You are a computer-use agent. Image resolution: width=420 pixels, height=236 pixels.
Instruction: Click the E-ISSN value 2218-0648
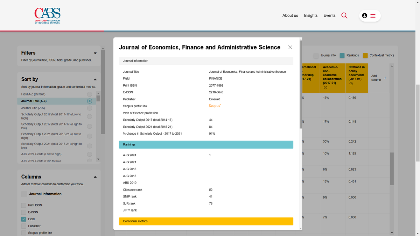(216, 92)
